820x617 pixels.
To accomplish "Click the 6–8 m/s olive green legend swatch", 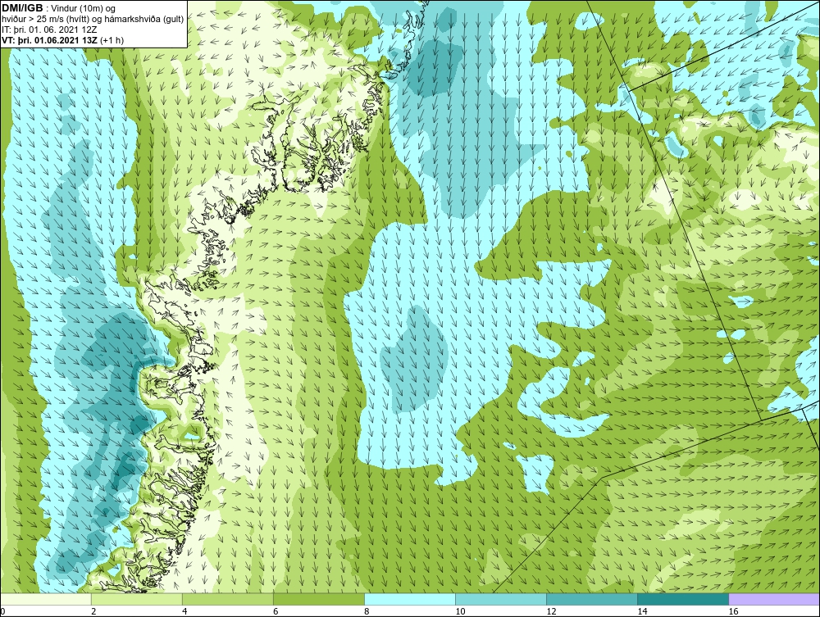I will (318, 599).
